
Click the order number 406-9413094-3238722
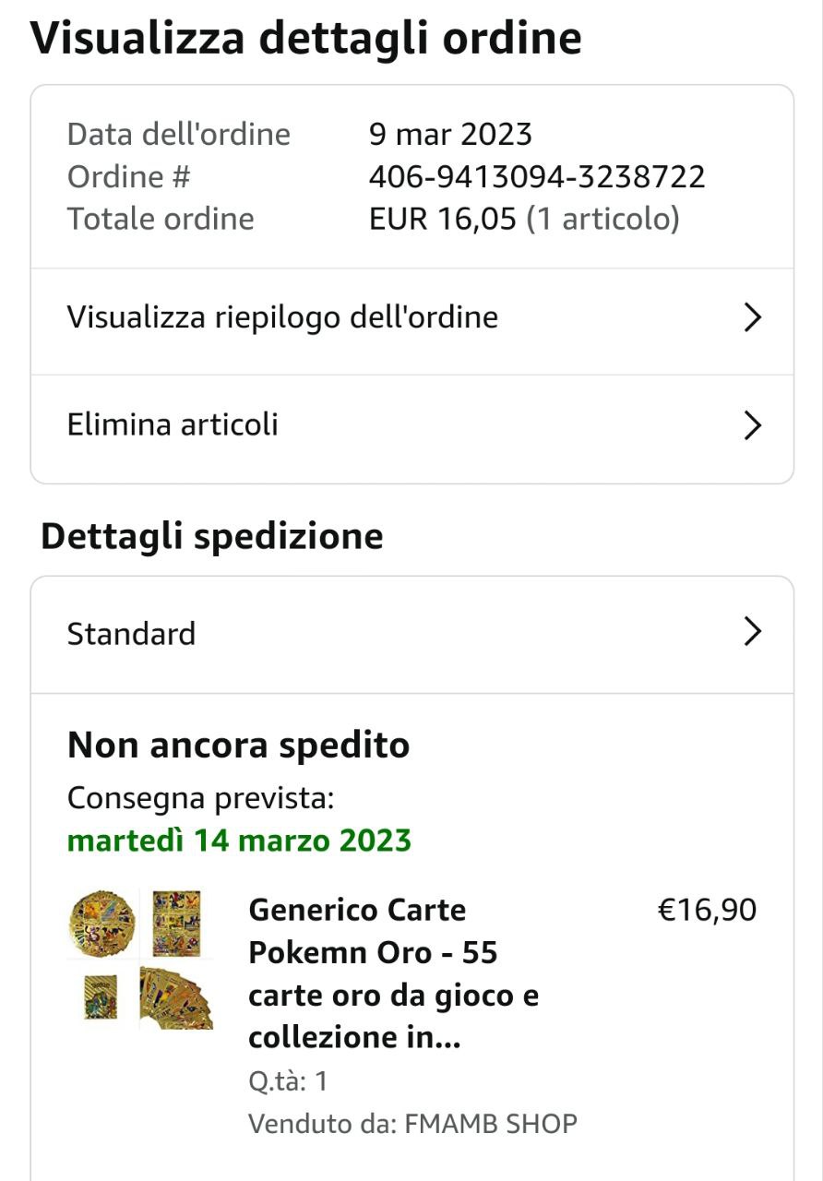tap(537, 176)
